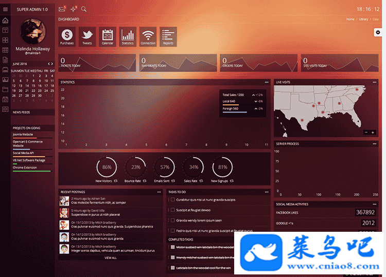Click 'Total Sales 1200' legend entry

tap(233, 95)
